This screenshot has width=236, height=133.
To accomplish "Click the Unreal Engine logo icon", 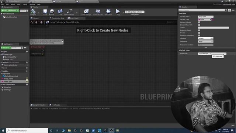I will 1,1.
